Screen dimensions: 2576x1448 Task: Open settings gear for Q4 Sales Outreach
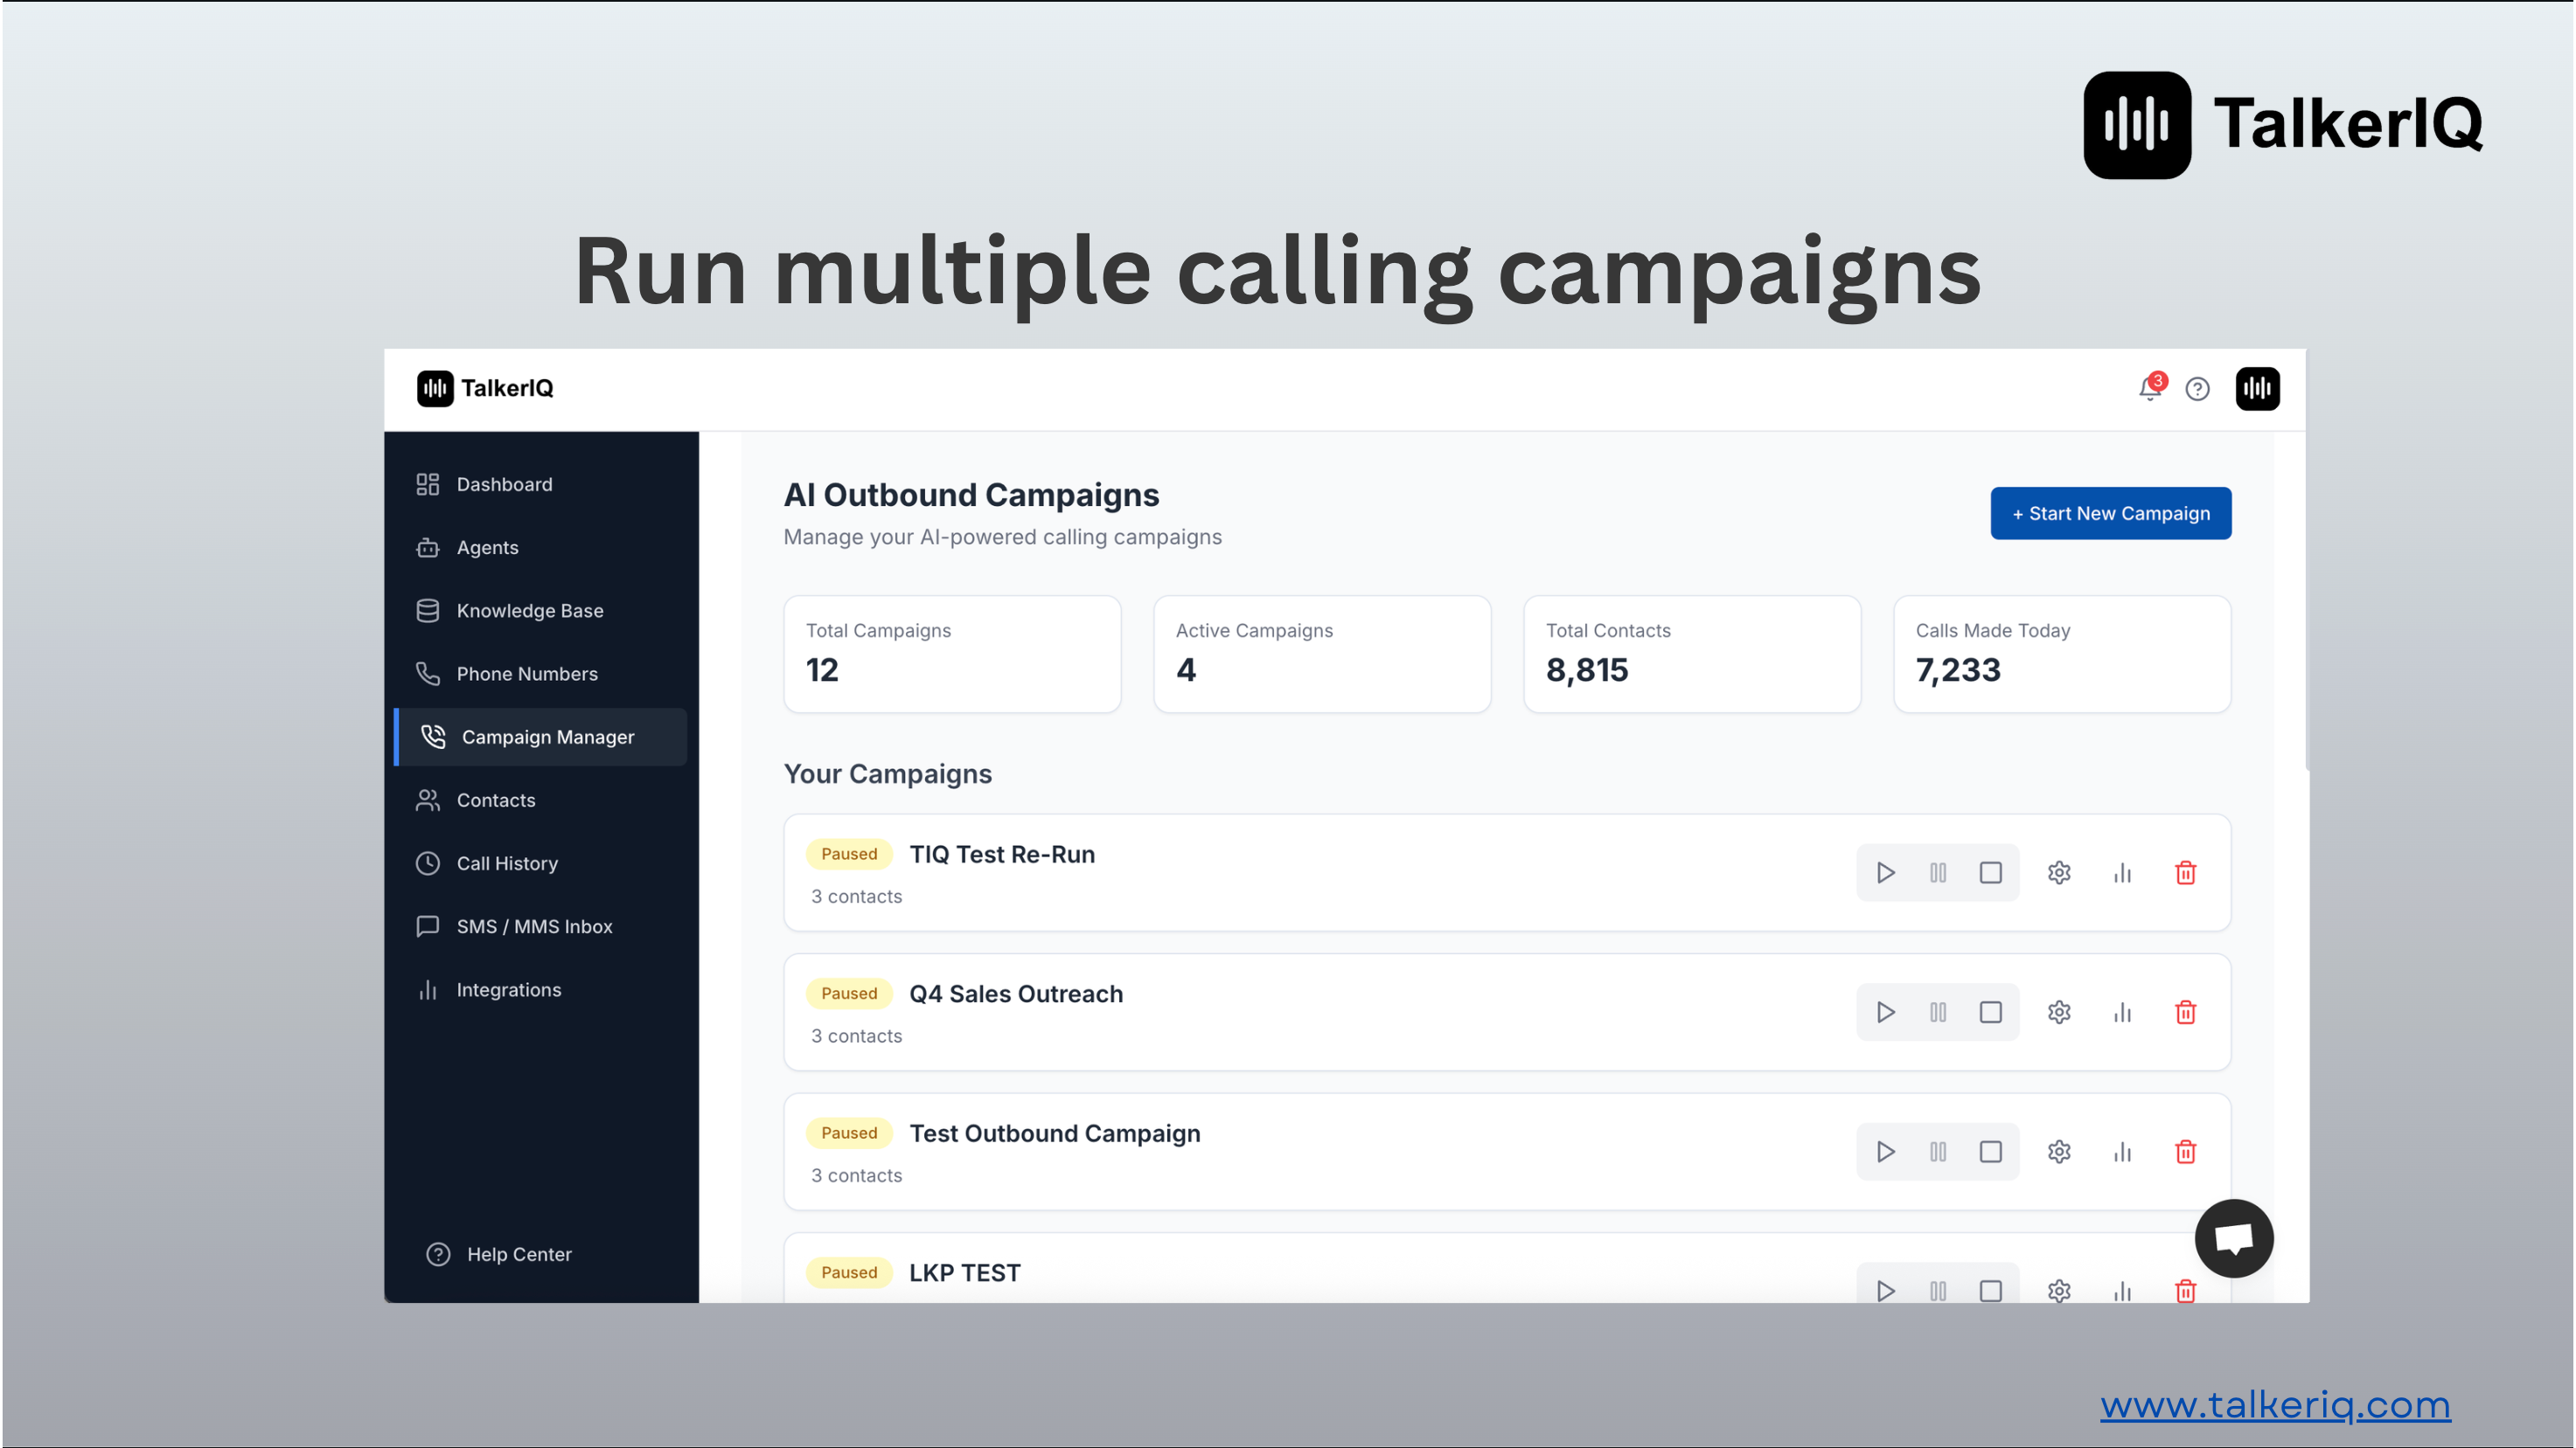click(2059, 1011)
